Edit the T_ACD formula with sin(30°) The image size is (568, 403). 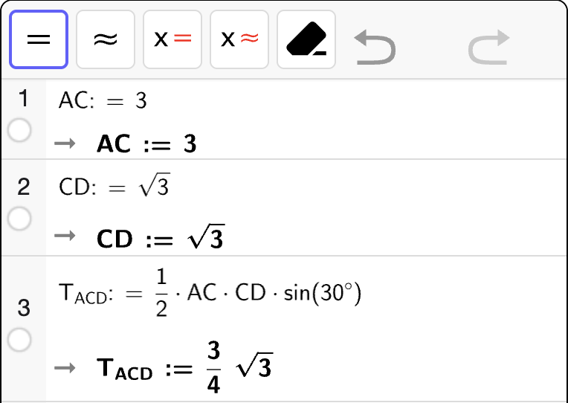pos(210,294)
